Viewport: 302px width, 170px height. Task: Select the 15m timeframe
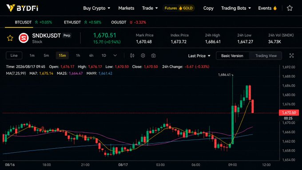[62, 55]
